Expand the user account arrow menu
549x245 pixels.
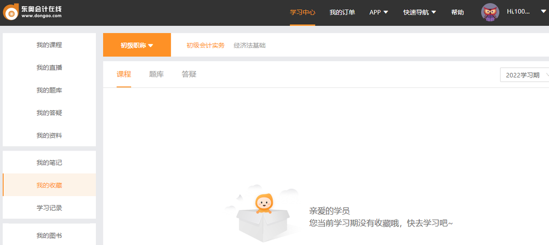(543, 12)
